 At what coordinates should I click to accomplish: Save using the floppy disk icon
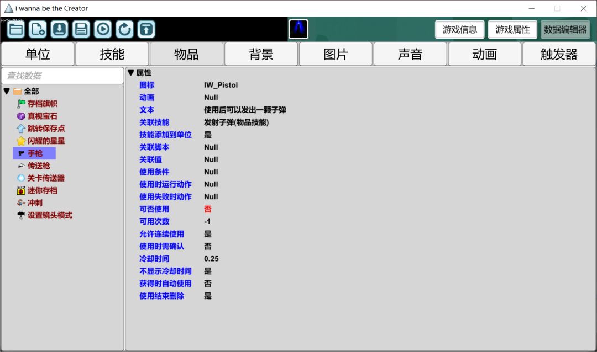click(81, 29)
